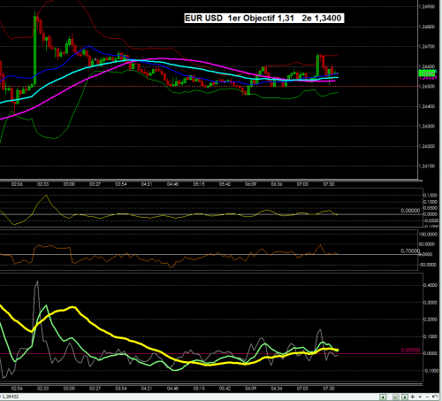Click the horizontal scrollbar thumb at the bottom

(396, 397)
